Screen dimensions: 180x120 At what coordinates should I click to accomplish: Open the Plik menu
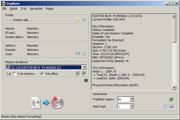pos(5,9)
